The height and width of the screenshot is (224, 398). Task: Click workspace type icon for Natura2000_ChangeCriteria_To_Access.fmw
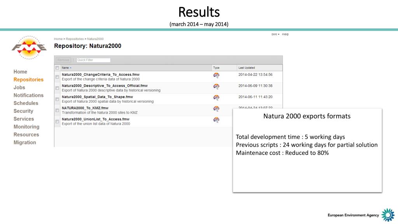pos(216,75)
